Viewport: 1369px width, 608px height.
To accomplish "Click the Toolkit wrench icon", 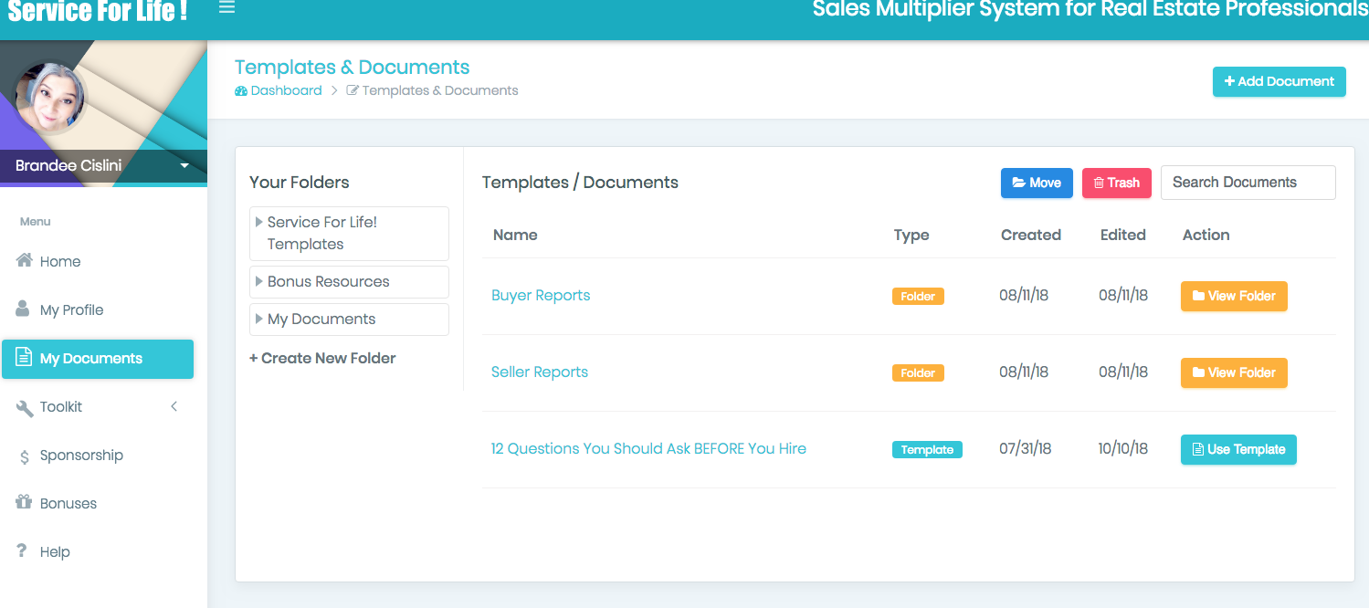I will (25, 407).
